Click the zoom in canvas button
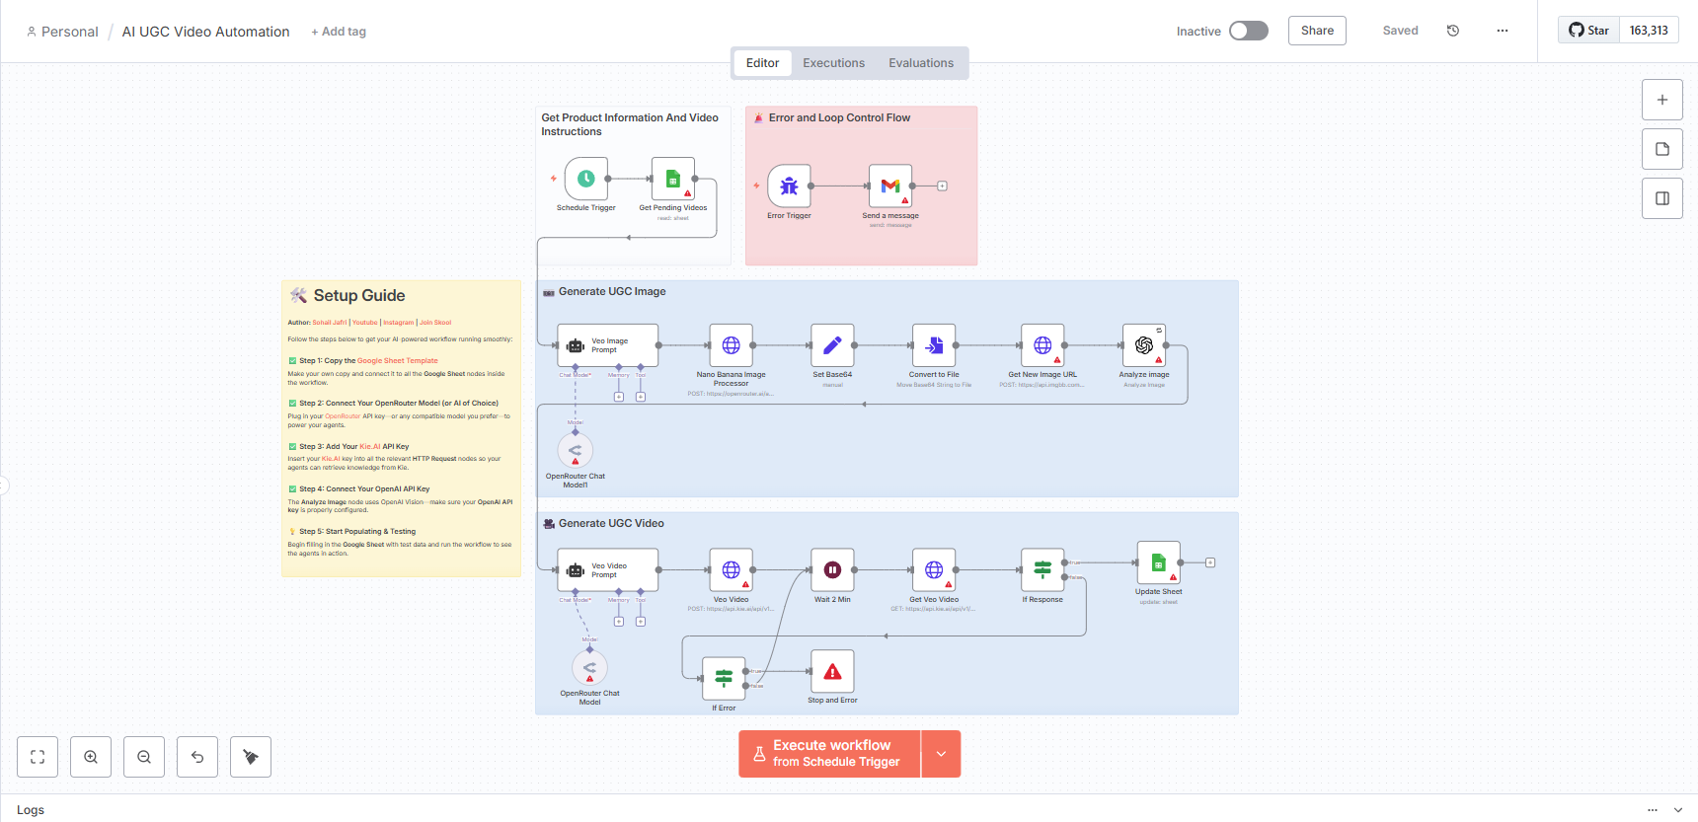This screenshot has height=822, width=1698. pyautogui.click(x=91, y=757)
